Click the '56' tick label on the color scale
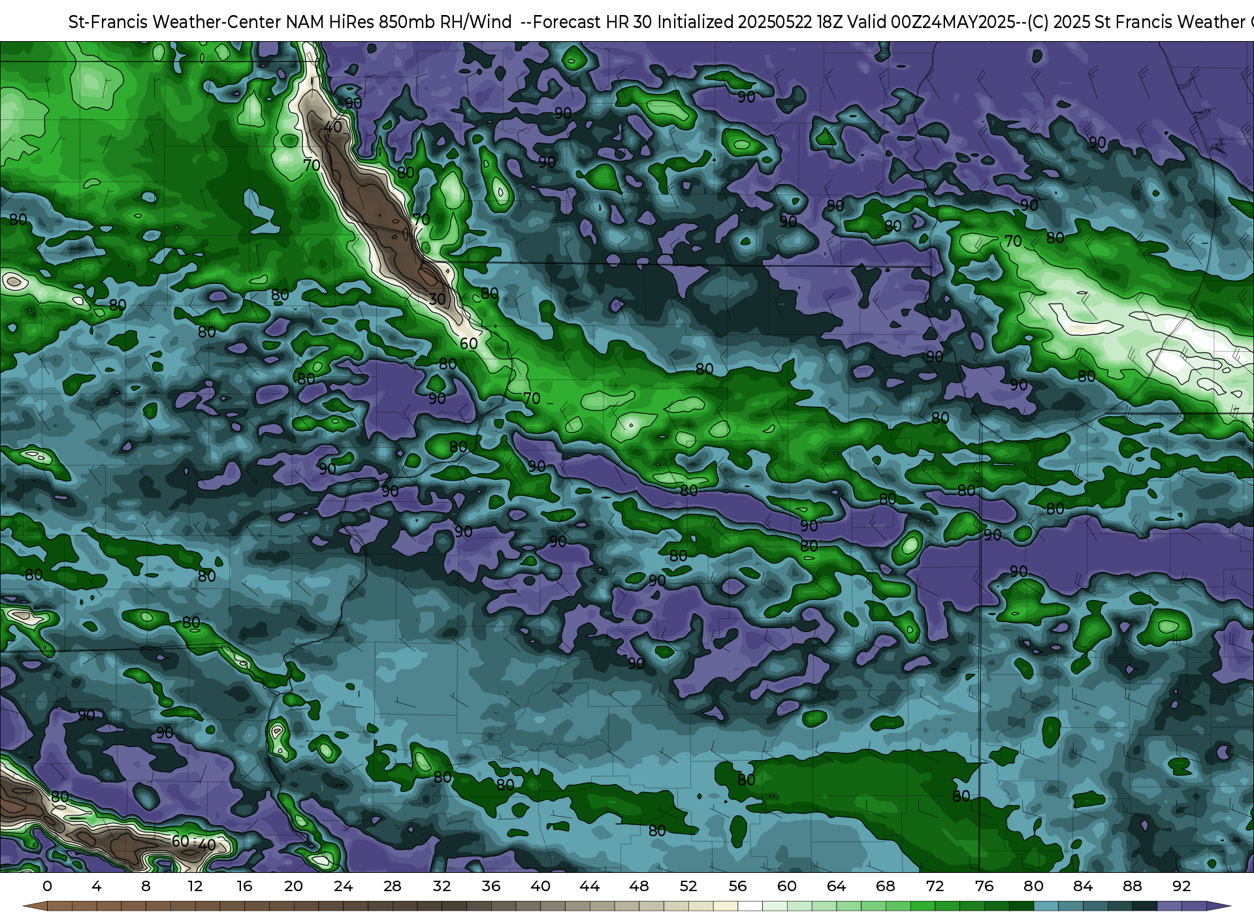The width and height of the screenshot is (1254, 914). coord(737,887)
